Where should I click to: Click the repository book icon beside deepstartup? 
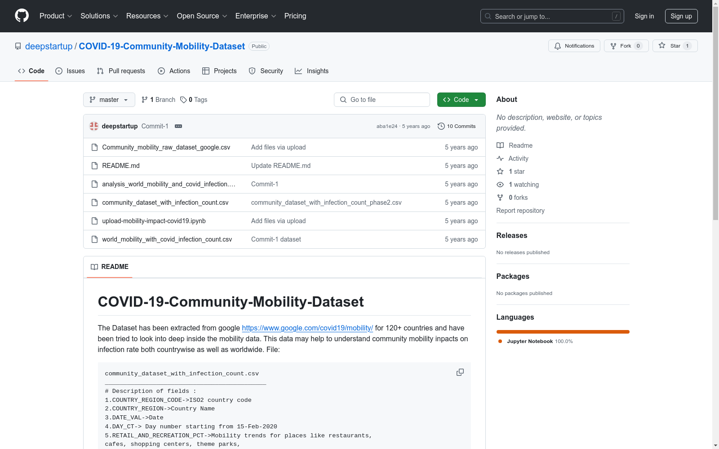(18, 46)
